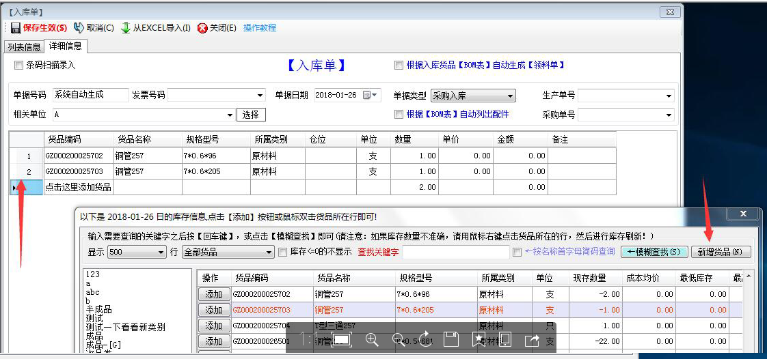Click the zoom out magnifier icon
The height and width of the screenshot is (359, 767).
pyautogui.click(x=398, y=339)
